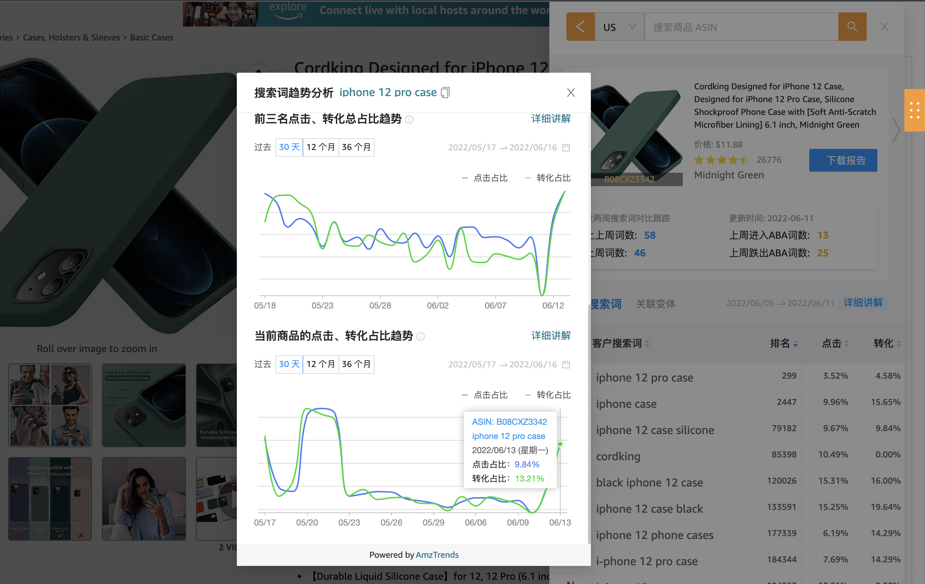This screenshot has height=584, width=925.
Task: Click the copy keyword icon beside iphone 12 pro case
Action: point(445,93)
